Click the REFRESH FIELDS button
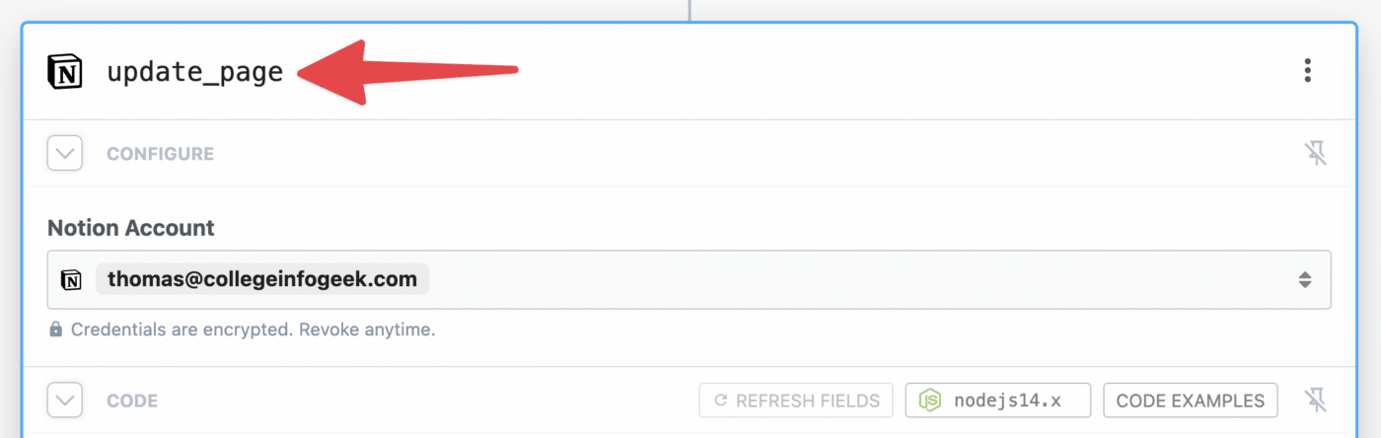The height and width of the screenshot is (438, 1381). pyautogui.click(x=796, y=401)
